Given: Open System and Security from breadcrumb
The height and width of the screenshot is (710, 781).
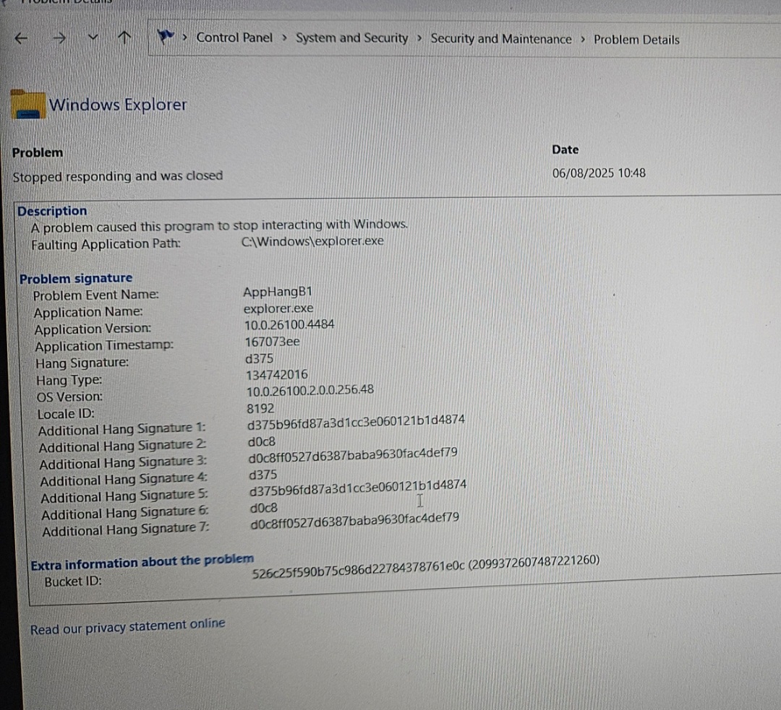Looking at the screenshot, I should [x=351, y=38].
